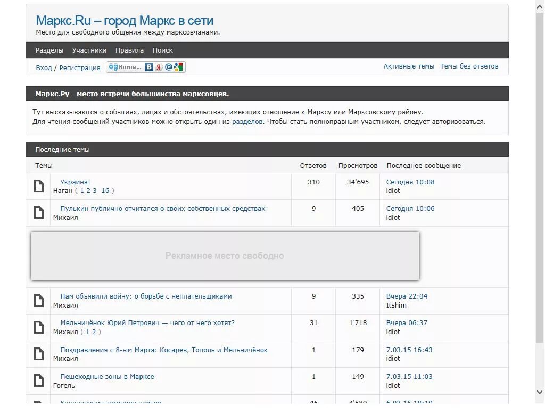Open the Разделы menu item
This screenshot has height=408, width=545.
49,50
